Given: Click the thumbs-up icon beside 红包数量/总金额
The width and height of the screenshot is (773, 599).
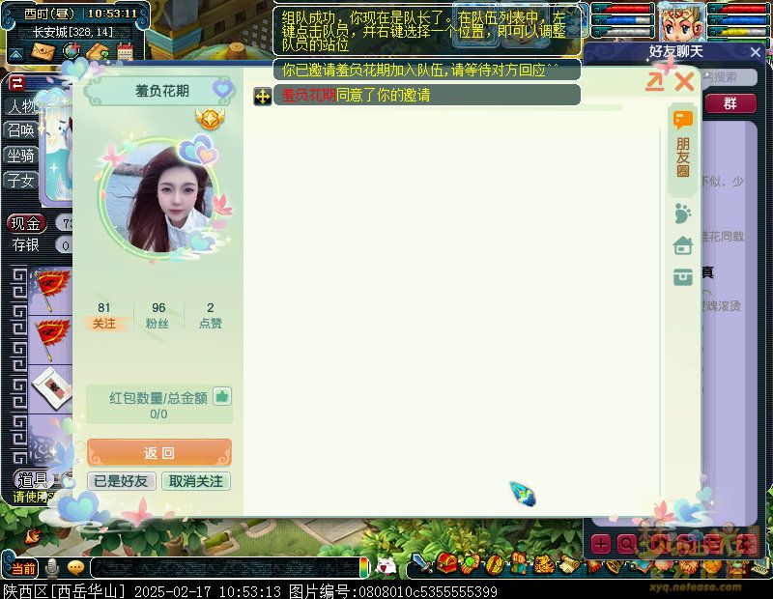Looking at the screenshot, I should coord(222,396).
